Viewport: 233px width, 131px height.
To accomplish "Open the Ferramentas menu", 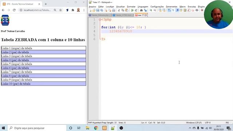I will pos(171,7).
